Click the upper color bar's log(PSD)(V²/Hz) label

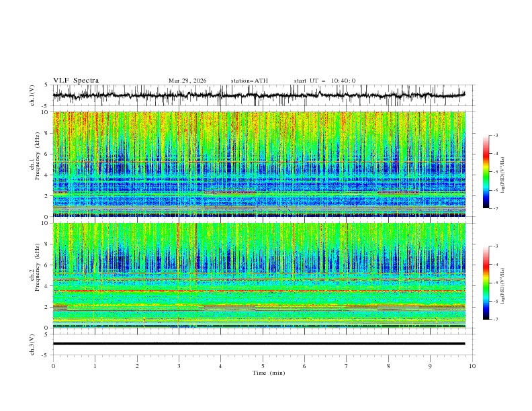pyautogui.click(x=502, y=175)
